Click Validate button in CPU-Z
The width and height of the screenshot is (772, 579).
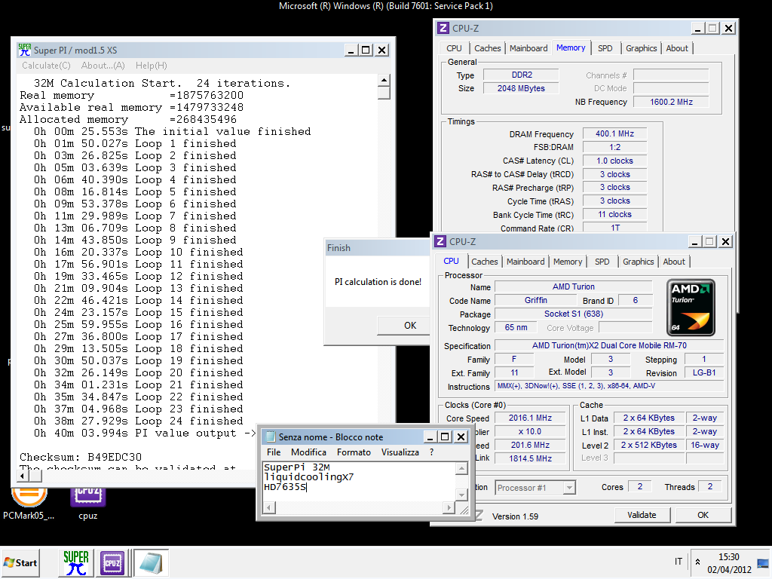(642, 515)
